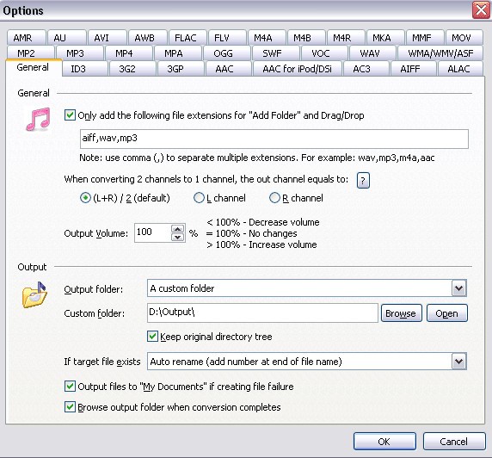The image size is (492, 458).
Task: Open the ALAC tab
Action: pos(460,69)
